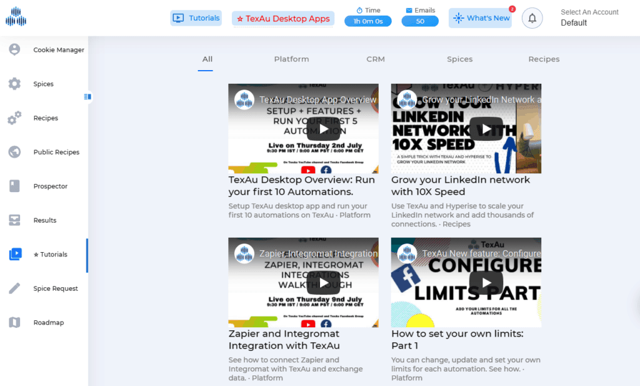Click the Tutorials button in header

point(196,18)
